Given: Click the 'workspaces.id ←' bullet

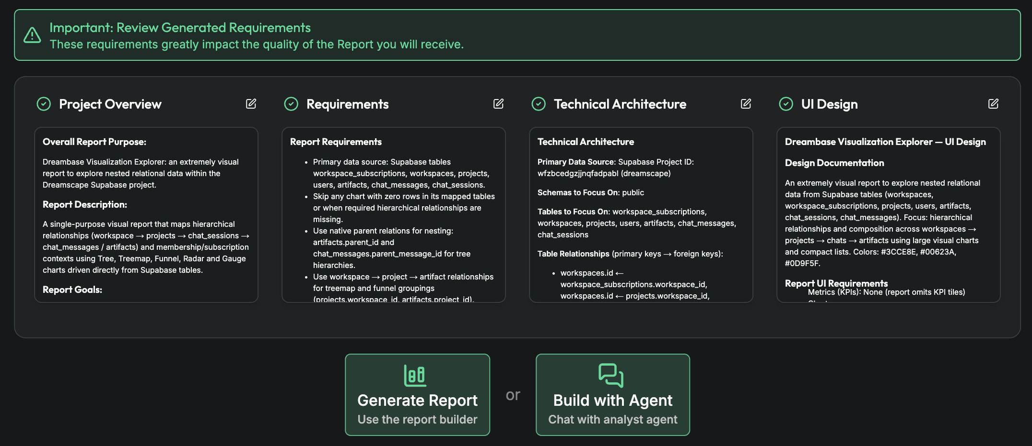Looking at the screenshot, I should (634, 284).
